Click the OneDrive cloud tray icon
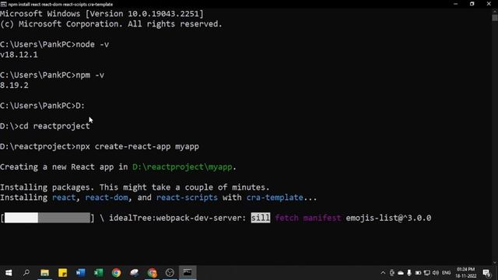 pos(401,273)
